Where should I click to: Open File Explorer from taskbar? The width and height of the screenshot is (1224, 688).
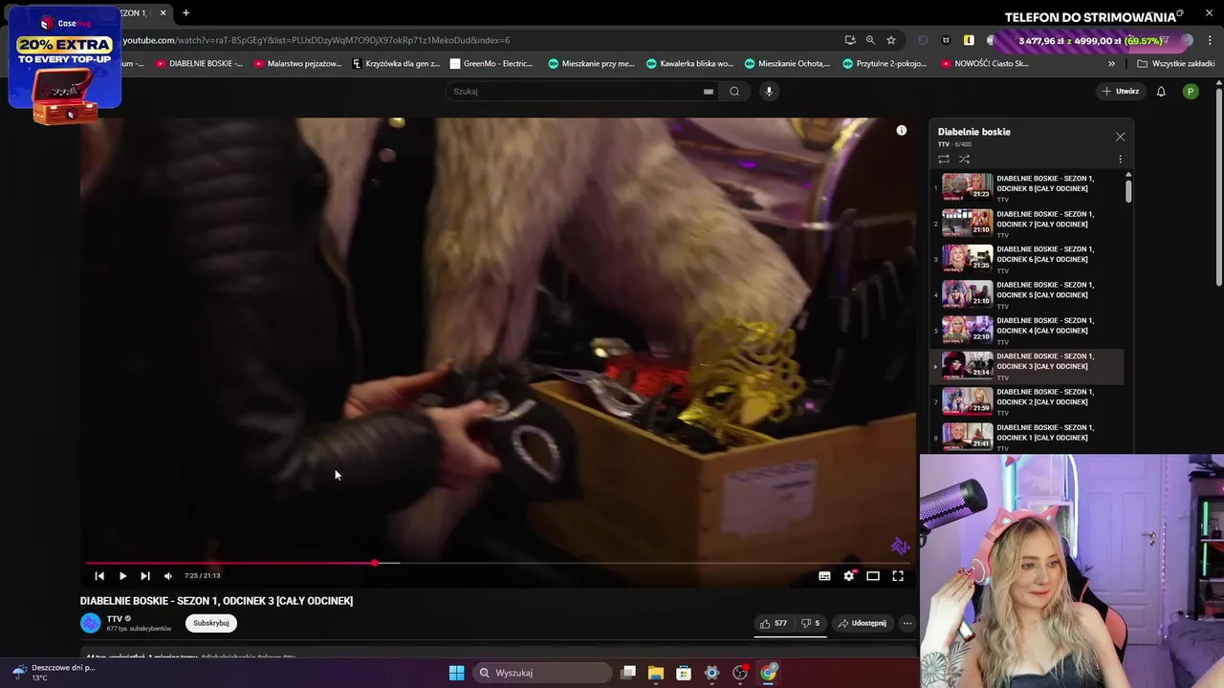coord(656,673)
